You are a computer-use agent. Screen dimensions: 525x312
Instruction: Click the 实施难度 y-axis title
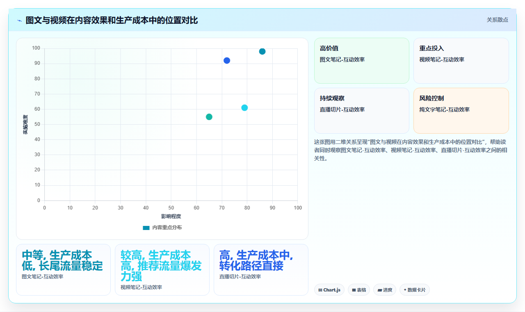[x=25, y=125]
